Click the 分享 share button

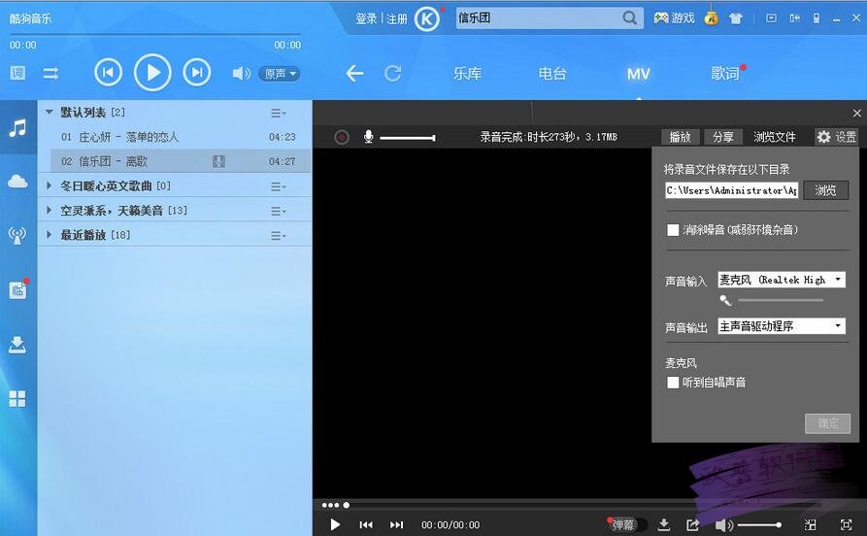pyautogui.click(x=722, y=137)
